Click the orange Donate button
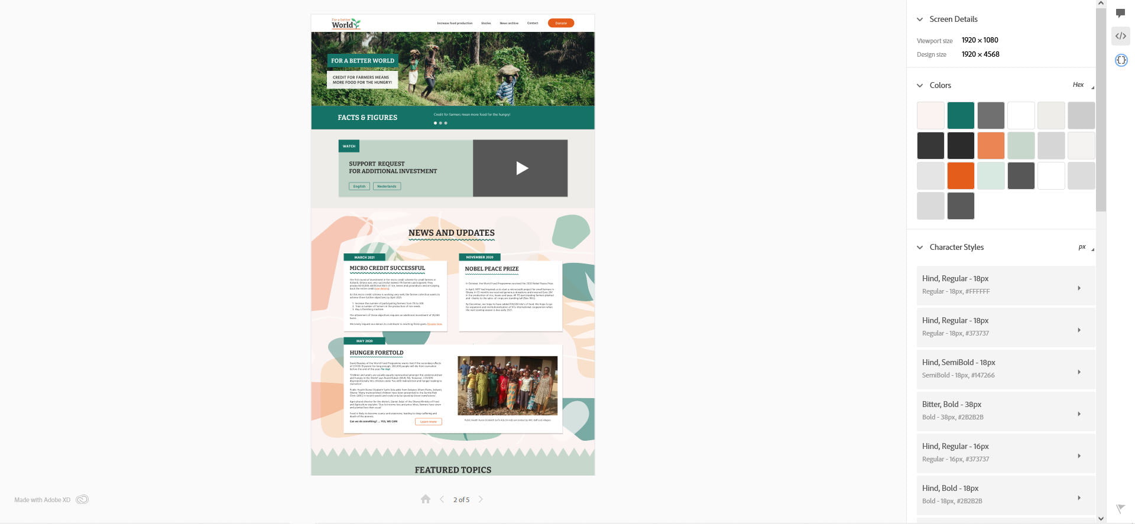The width and height of the screenshot is (1135, 524). pyautogui.click(x=560, y=23)
